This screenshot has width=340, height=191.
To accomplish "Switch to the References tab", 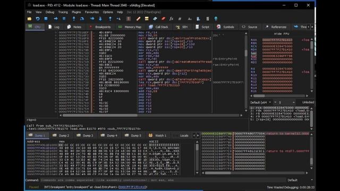I will point(276,27).
